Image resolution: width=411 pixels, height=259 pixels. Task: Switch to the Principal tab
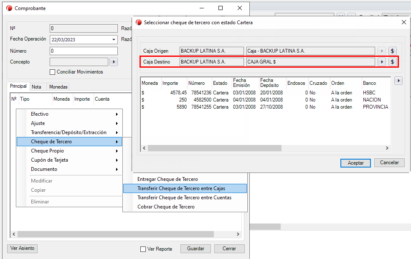click(18, 86)
